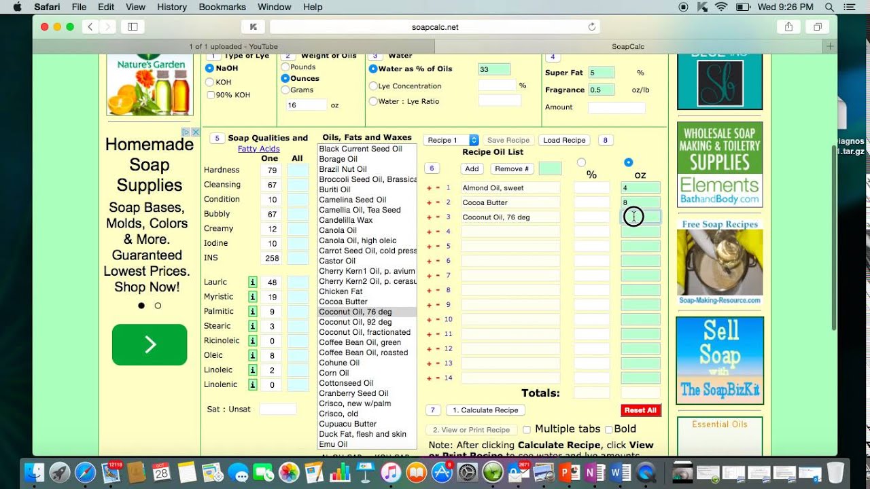Viewport: 870px width, 489px height.
Task: Open Finder from the dock
Action: [34, 472]
